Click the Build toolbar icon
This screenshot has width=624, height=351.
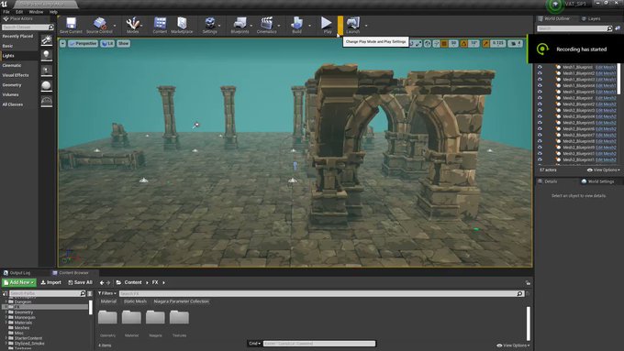click(x=297, y=24)
